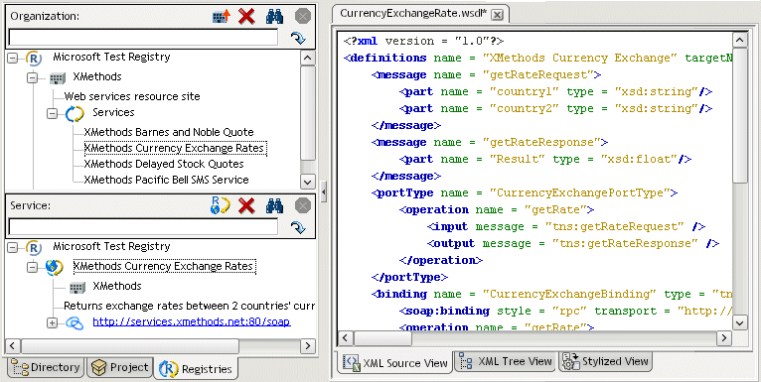This screenshot has height=382, width=761.
Task: Click the Organization tree scroll up arrow
Action: [x=308, y=59]
